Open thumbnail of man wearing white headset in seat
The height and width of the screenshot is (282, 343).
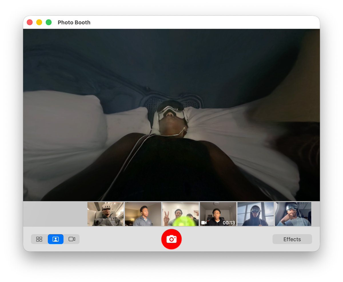coord(105,214)
